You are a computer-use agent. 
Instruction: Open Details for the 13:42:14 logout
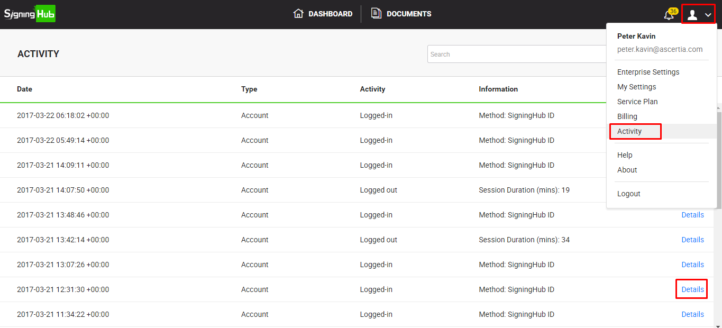tap(692, 240)
